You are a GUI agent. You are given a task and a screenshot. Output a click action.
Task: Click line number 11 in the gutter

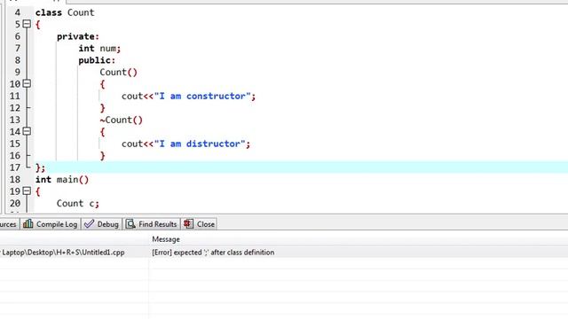coord(15,97)
